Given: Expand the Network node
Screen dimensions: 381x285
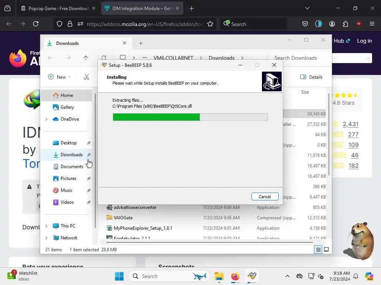Looking at the screenshot, I should click(47, 238).
